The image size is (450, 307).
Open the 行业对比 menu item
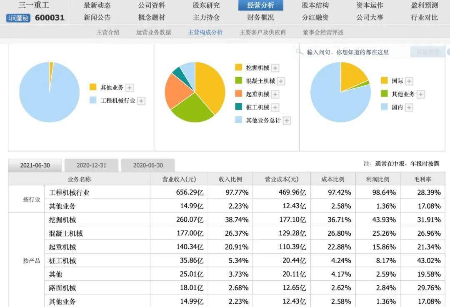click(424, 17)
